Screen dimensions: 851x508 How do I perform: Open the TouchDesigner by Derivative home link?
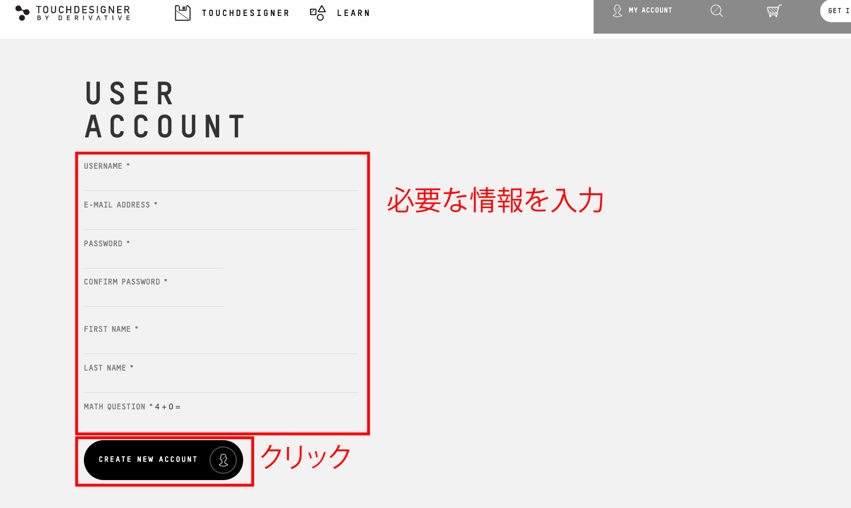tap(83, 13)
